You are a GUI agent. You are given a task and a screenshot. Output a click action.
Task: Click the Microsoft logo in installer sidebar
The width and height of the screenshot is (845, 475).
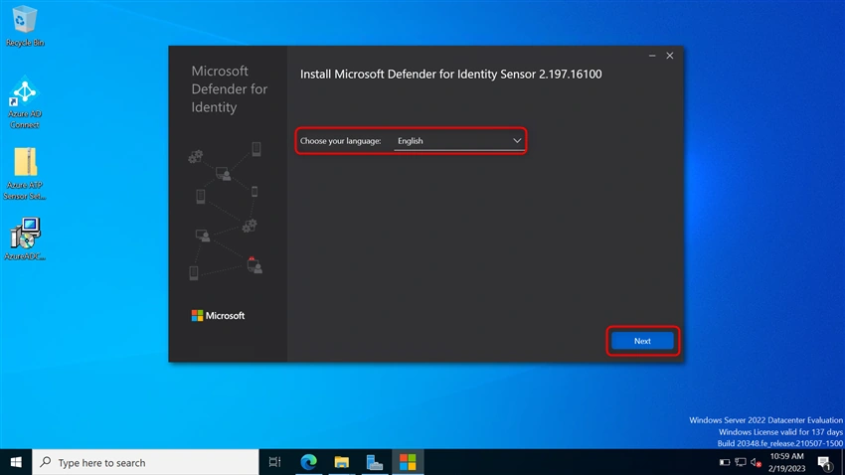coord(218,316)
